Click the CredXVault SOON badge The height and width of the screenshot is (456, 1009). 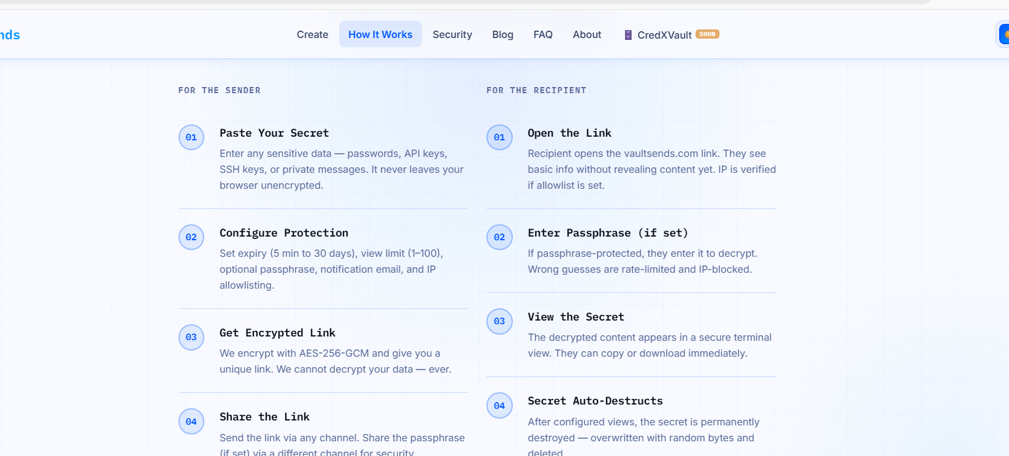707,34
